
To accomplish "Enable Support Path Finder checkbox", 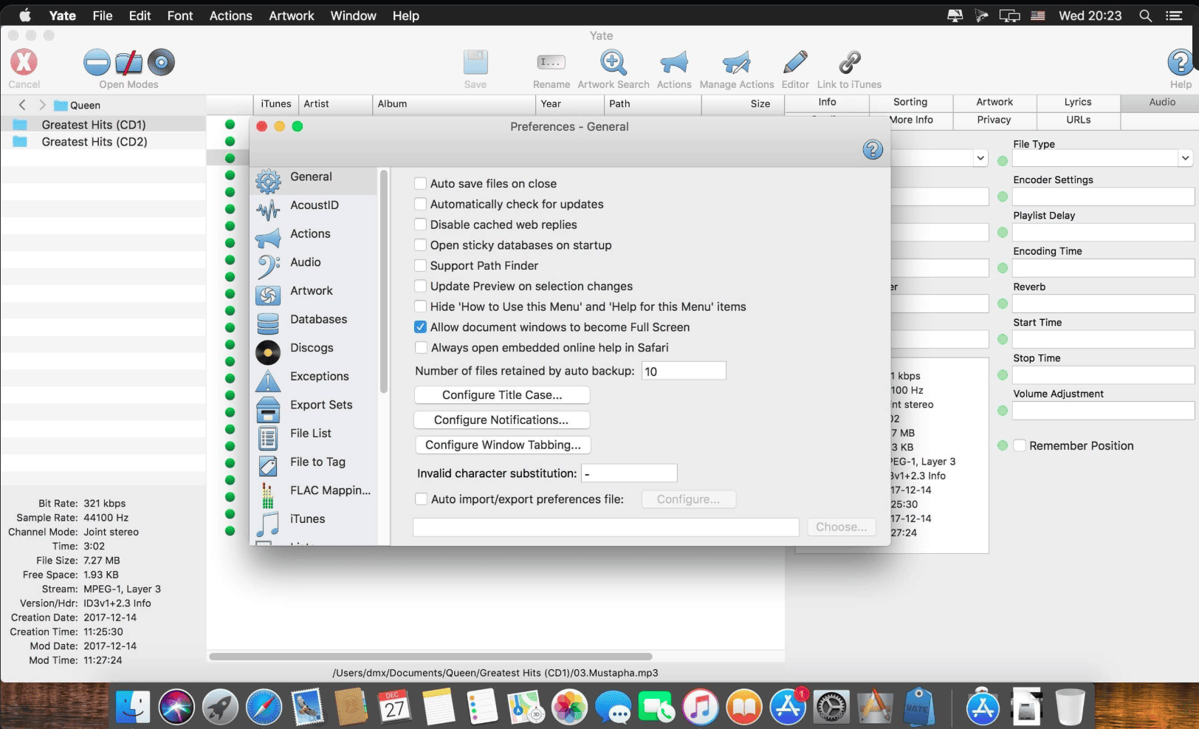I will pyautogui.click(x=421, y=266).
